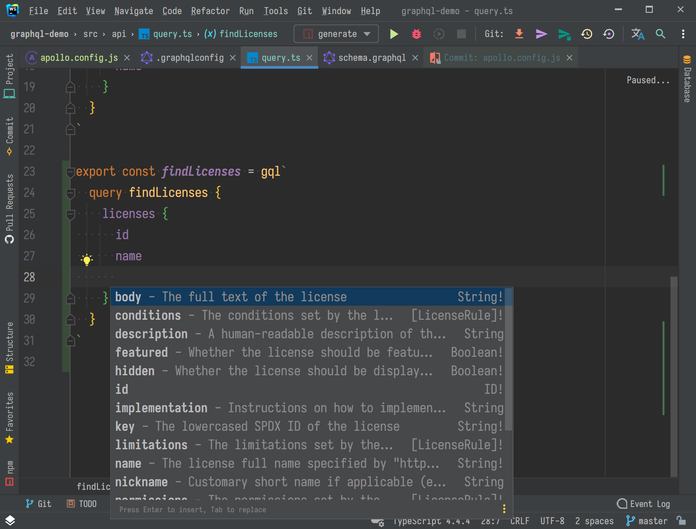
Task: Open the Git tool window at bottom
Action: pyautogui.click(x=39, y=503)
